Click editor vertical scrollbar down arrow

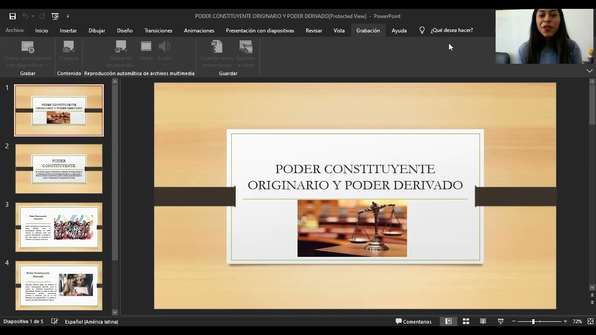pyautogui.click(x=592, y=288)
